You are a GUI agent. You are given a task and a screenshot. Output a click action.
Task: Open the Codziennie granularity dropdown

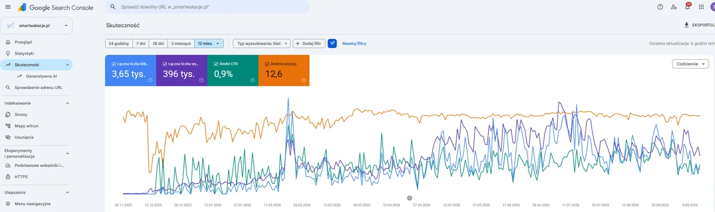pos(690,64)
